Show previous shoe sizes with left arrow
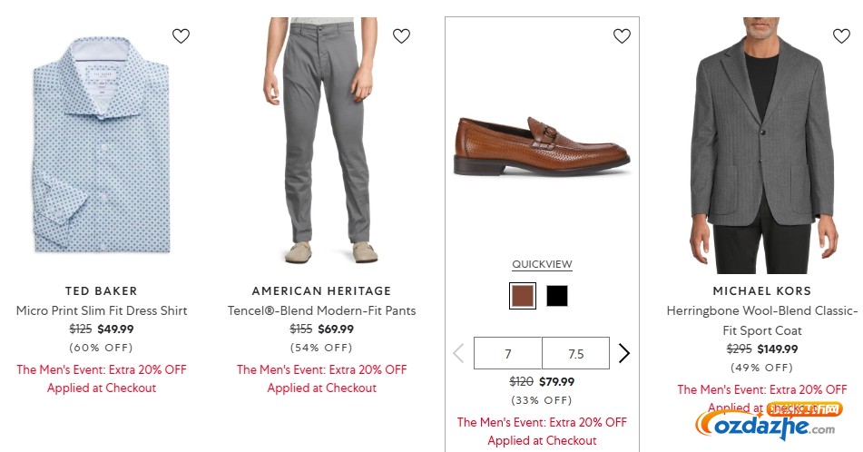Screen dimensions: 863x452 click(x=458, y=353)
